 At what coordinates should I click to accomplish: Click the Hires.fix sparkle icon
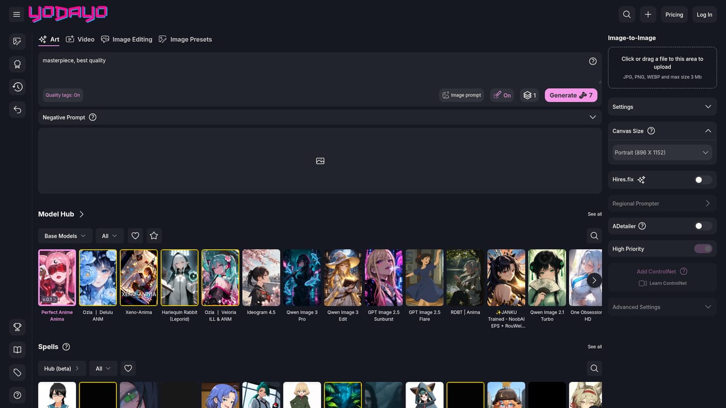pos(641,180)
